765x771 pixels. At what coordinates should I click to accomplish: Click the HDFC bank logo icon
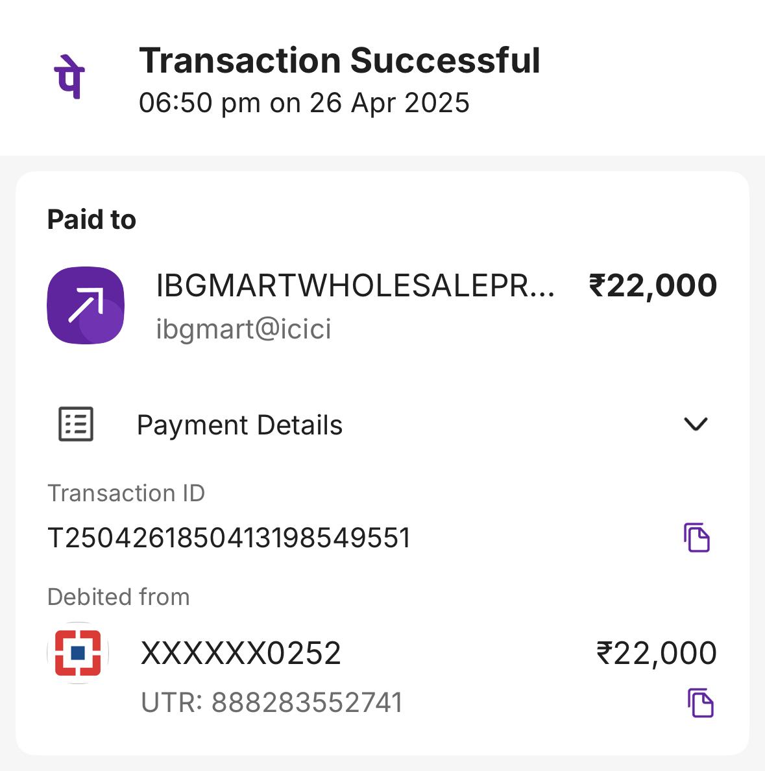point(78,653)
